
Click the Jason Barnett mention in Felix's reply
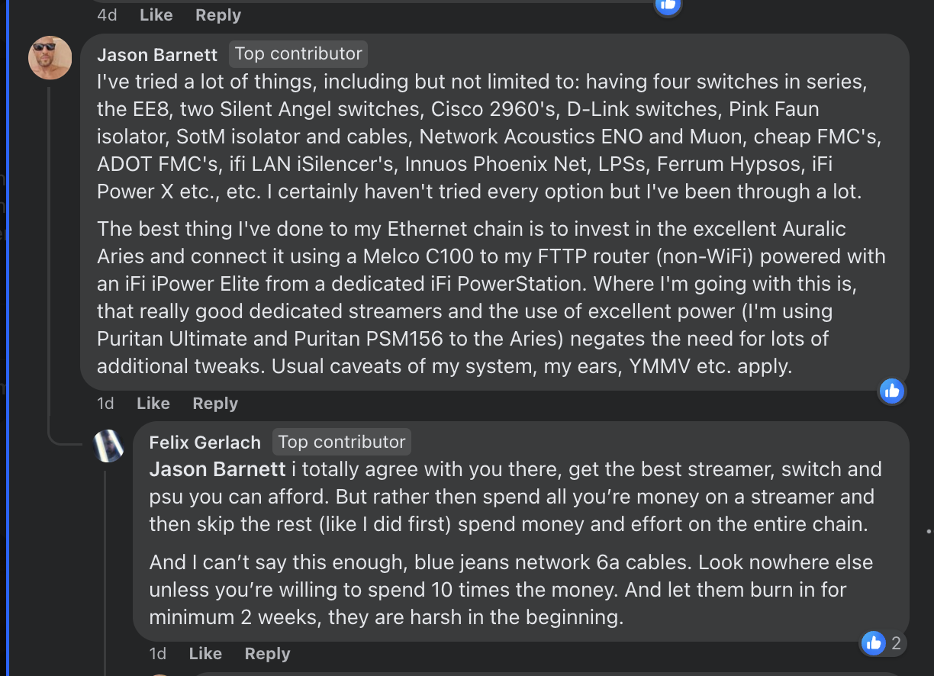217,469
